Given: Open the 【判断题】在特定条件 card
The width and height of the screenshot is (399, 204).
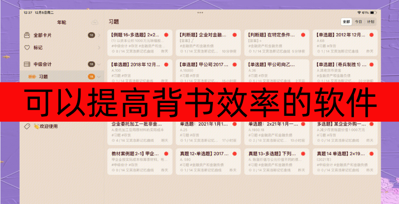Looking at the screenshot, I should (x=277, y=43).
